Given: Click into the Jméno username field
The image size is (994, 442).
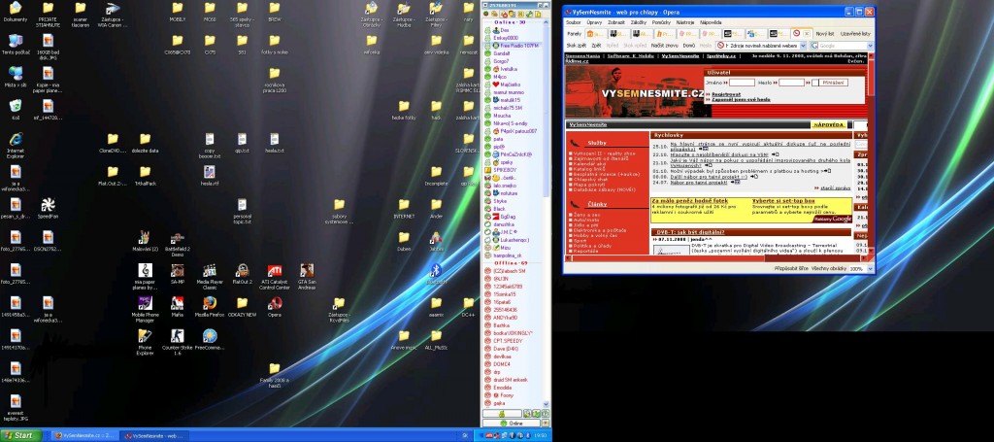Looking at the screenshot, I should point(742,83).
